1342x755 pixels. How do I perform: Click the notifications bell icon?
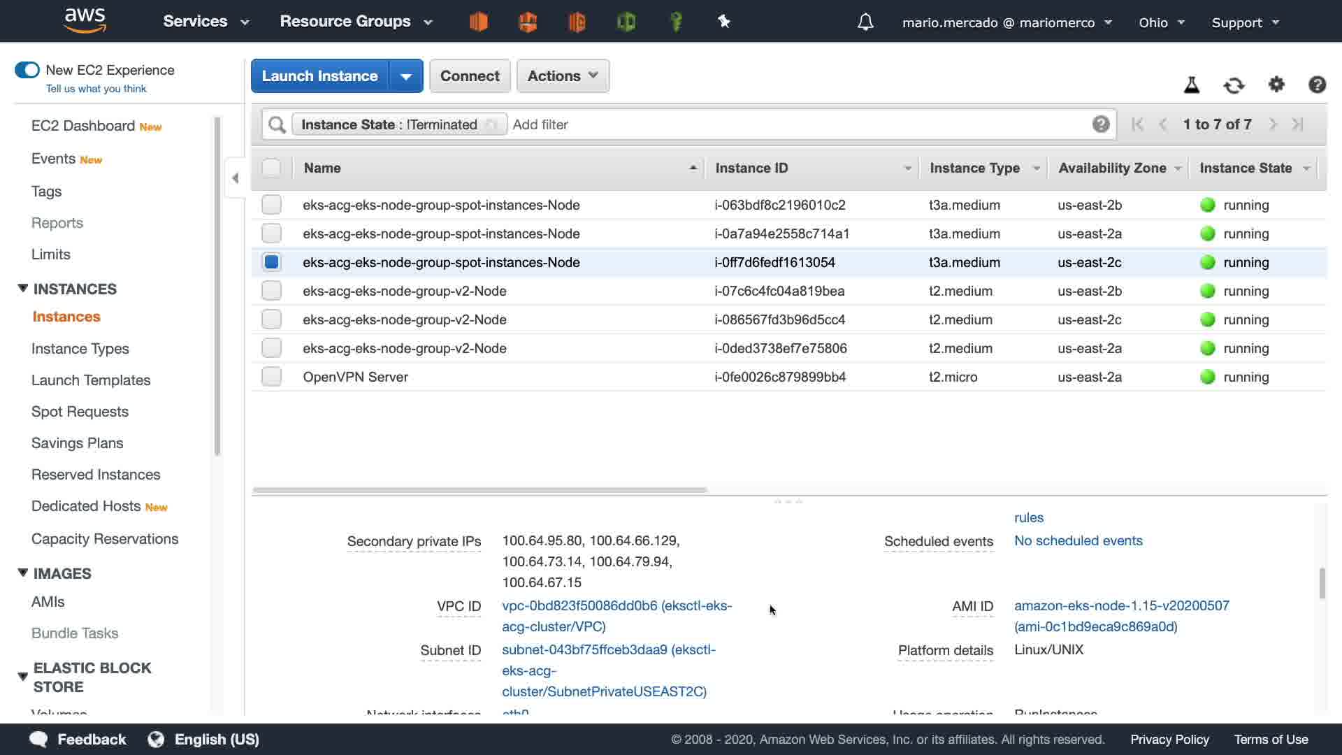pyautogui.click(x=865, y=22)
